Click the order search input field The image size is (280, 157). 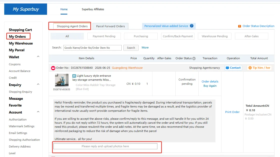tap(92, 48)
